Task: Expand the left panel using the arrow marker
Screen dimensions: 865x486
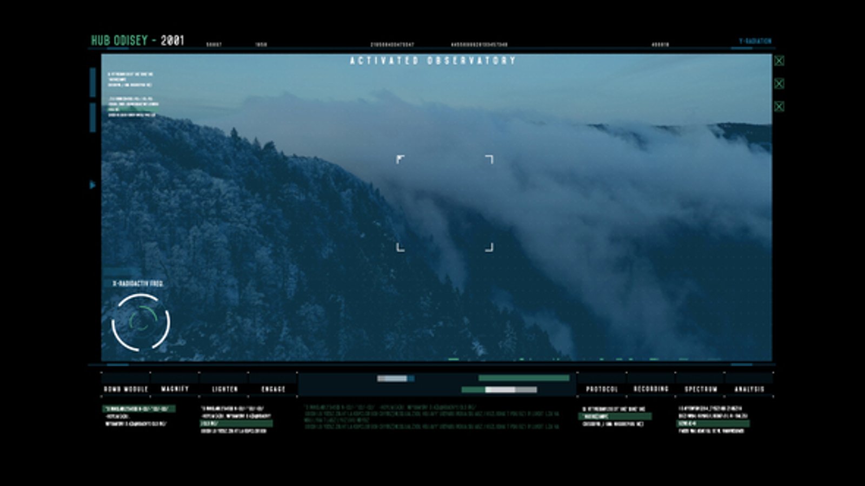Action: coord(92,185)
